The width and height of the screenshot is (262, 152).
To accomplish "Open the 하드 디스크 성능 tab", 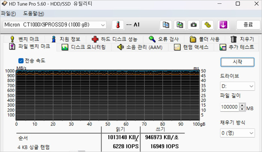I will (x=115, y=39).
